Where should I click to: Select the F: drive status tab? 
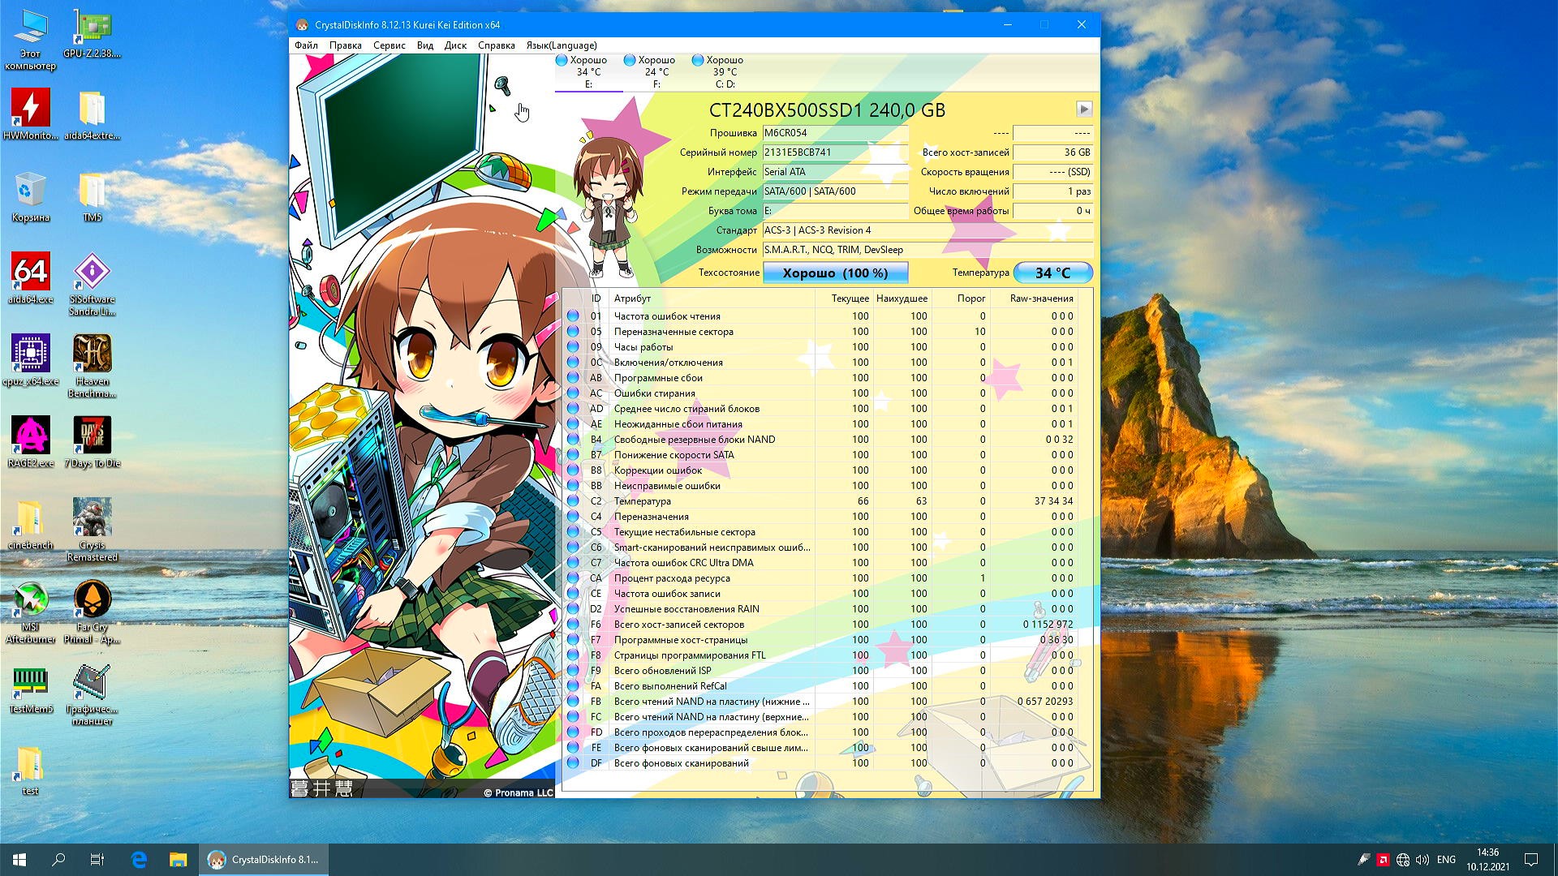pyautogui.click(x=656, y=71)
